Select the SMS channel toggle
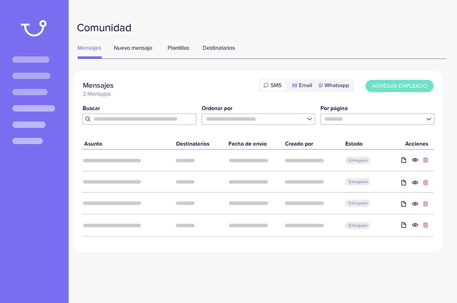The image size is (457, 303). 272,86
